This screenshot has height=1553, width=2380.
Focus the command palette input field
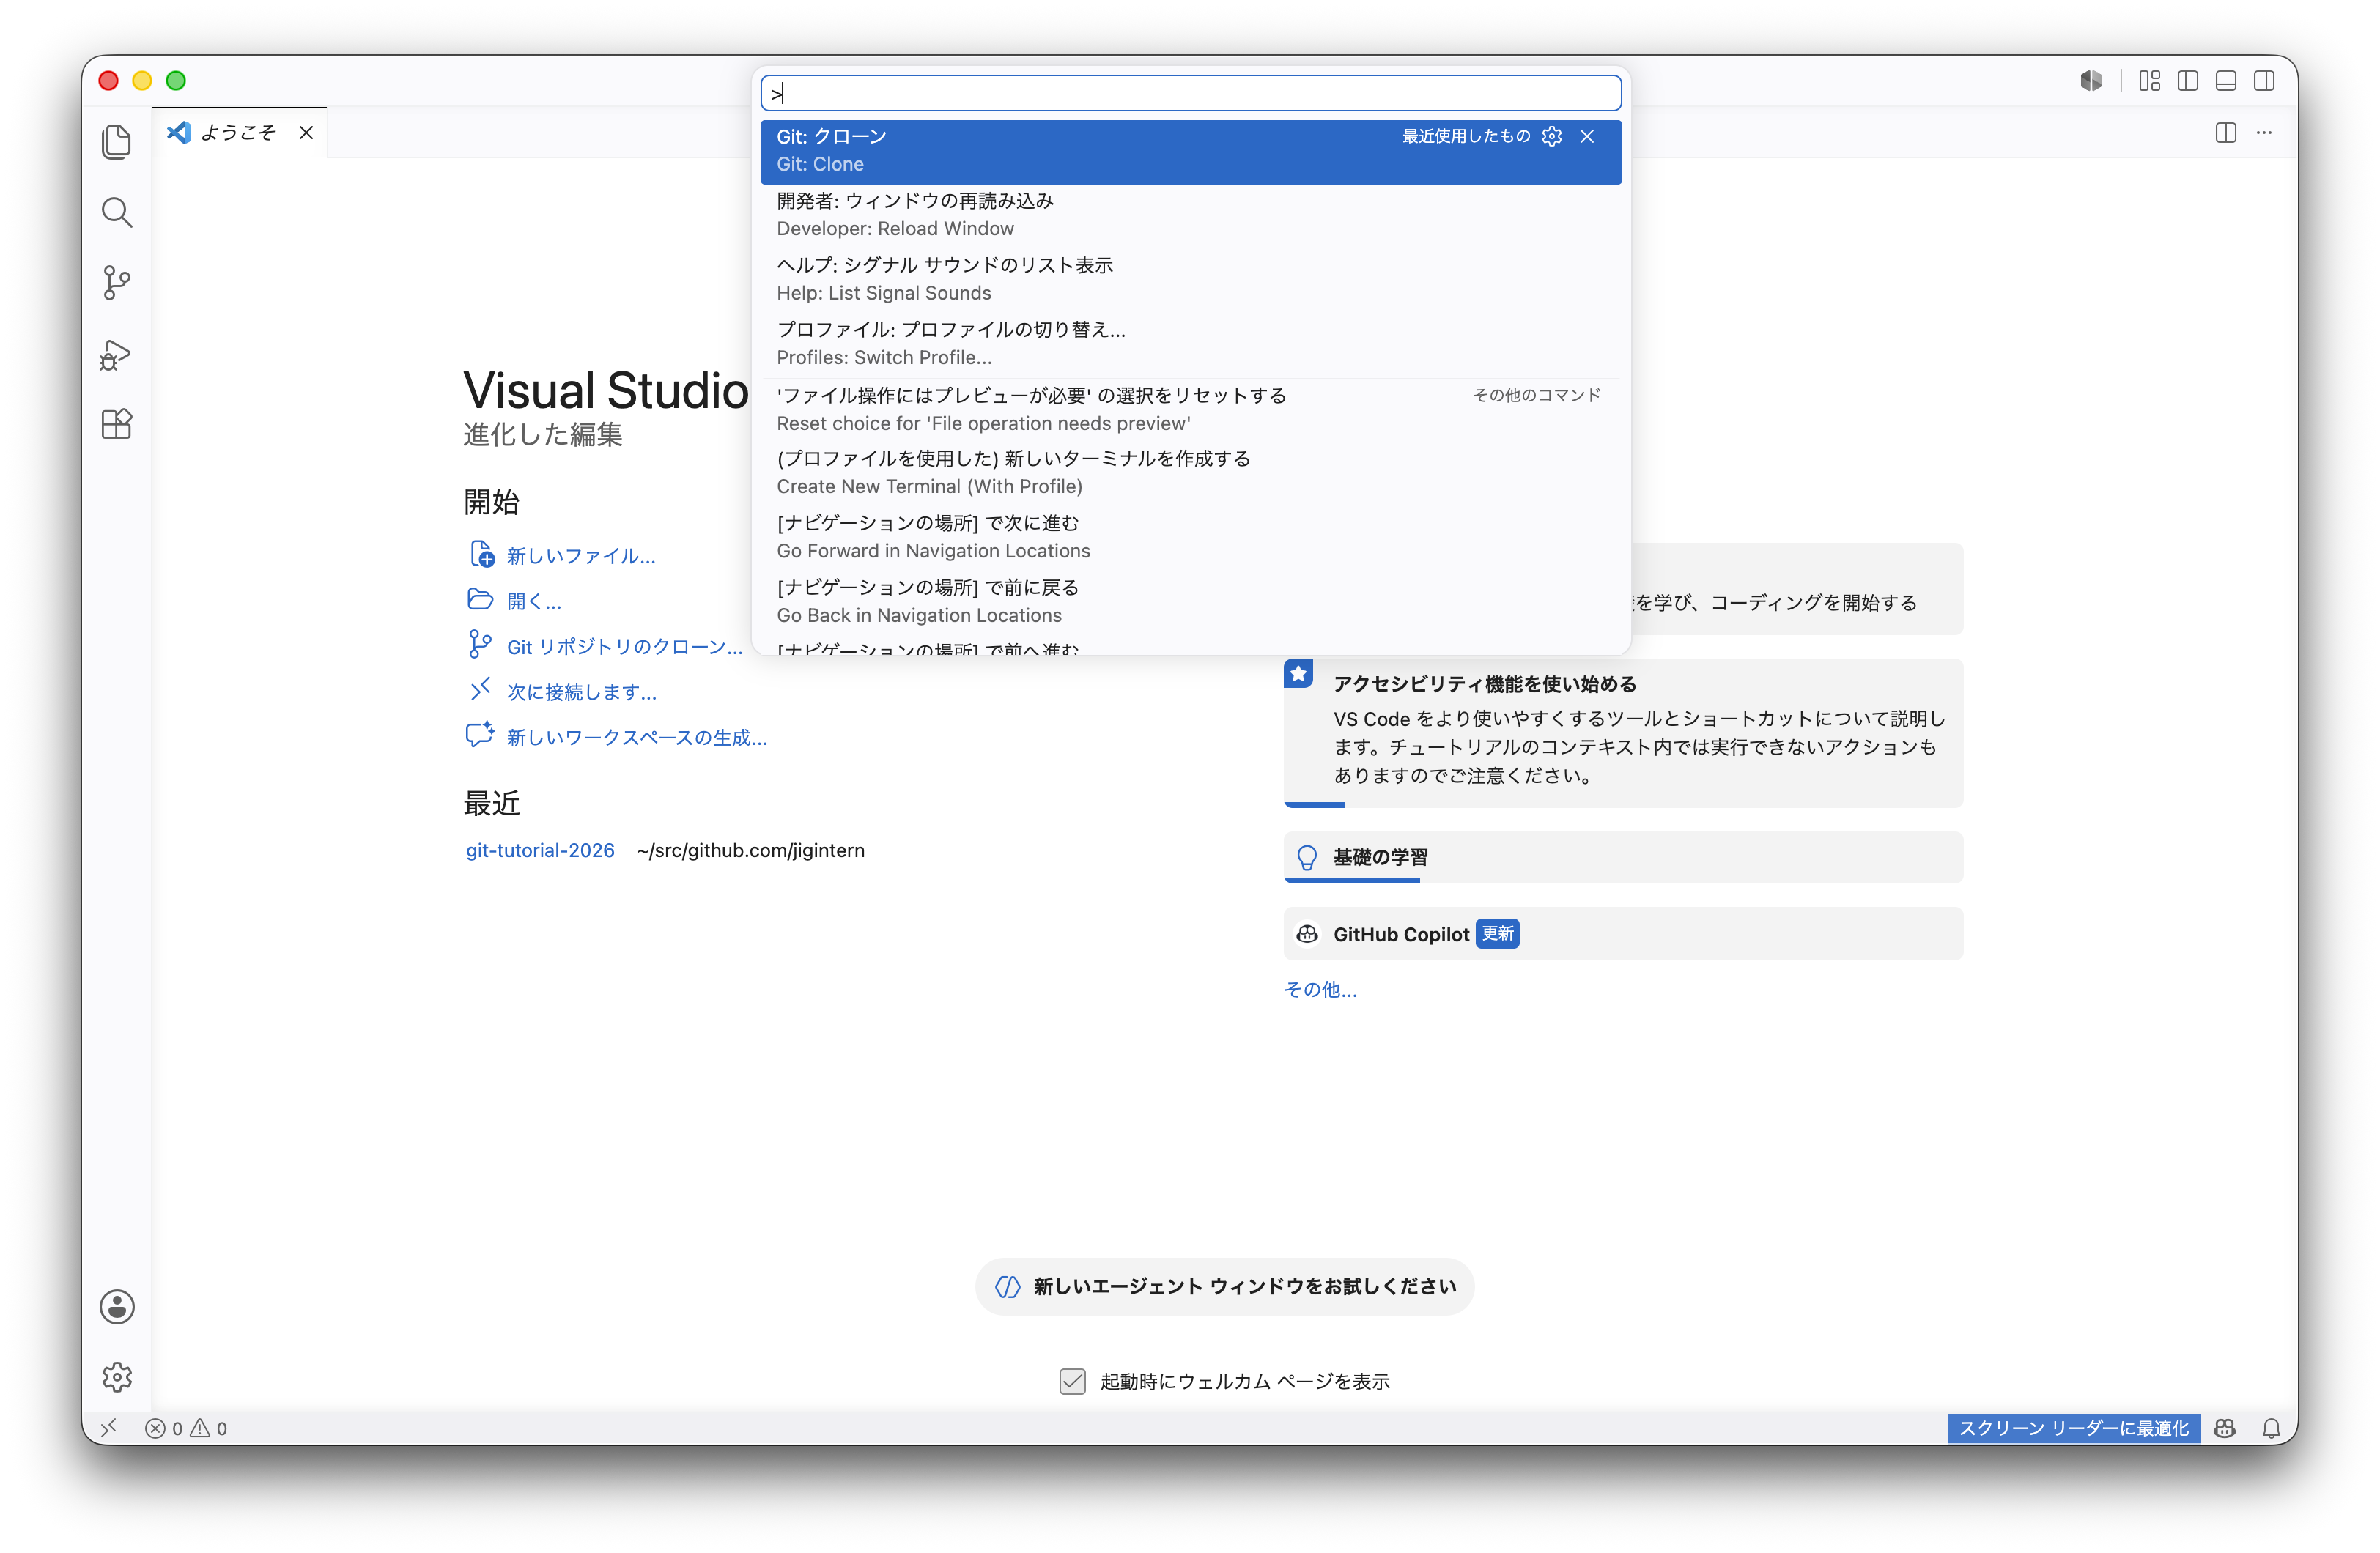coord(1191,93)
